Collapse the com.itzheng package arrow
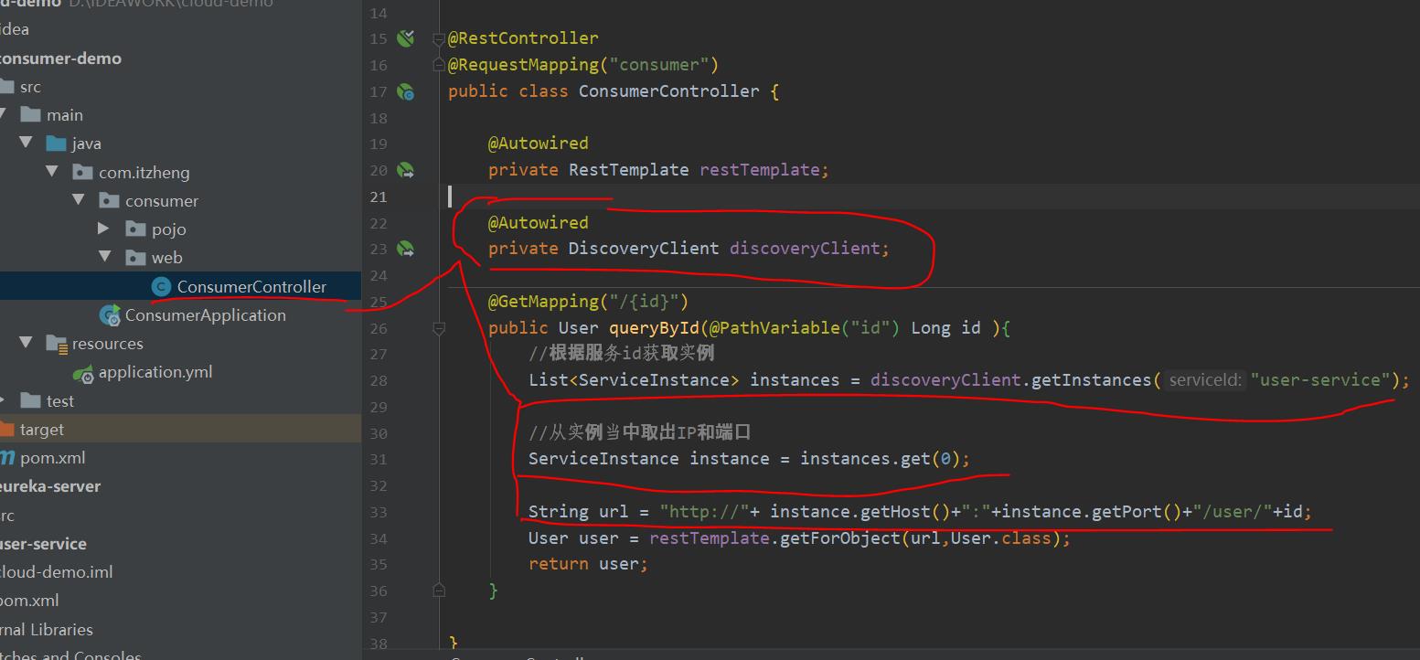 [x=53, y=171]
